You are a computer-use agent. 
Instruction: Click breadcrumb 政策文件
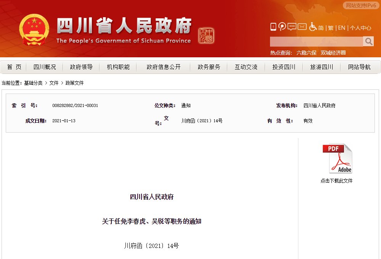tap(75, 83)
